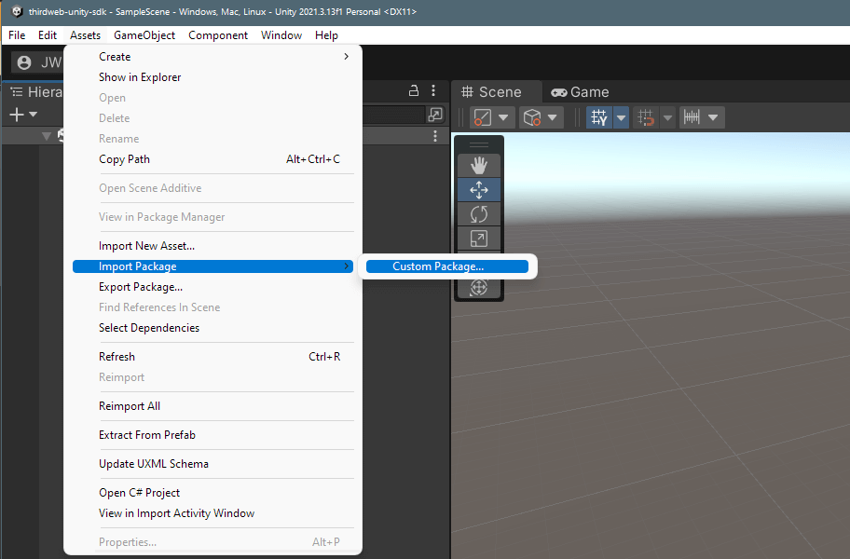
Task: Click the Unity application icon in title bar
Action: pos(16,11)
